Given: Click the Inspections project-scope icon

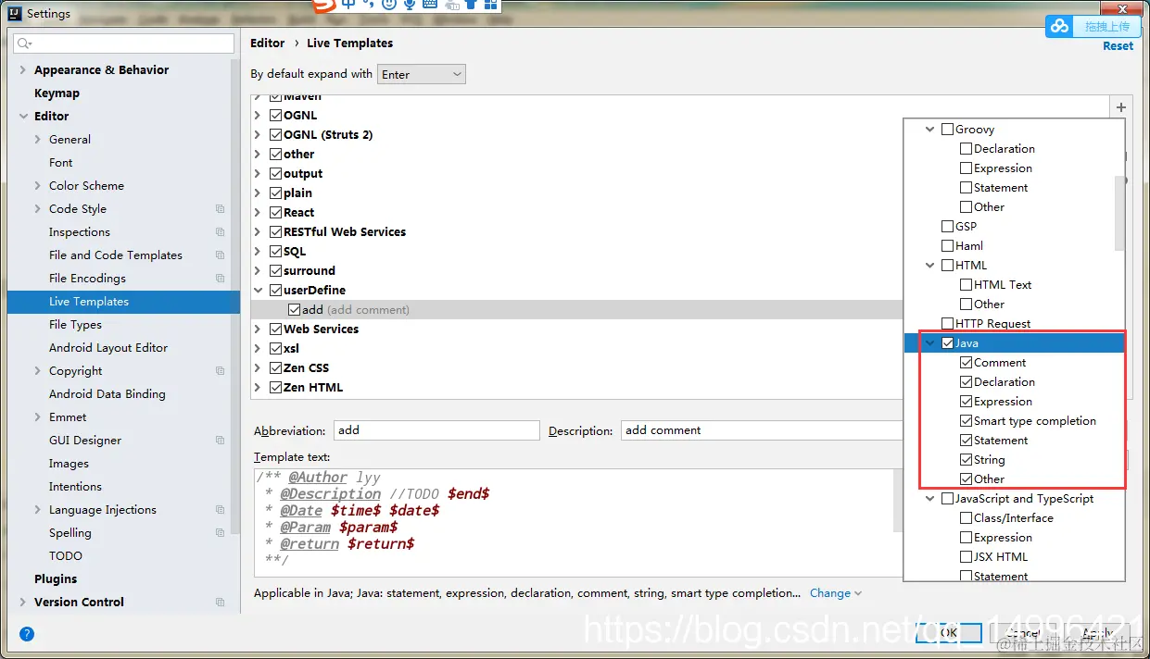Looking at the screenshot, I should click(220, 232).
